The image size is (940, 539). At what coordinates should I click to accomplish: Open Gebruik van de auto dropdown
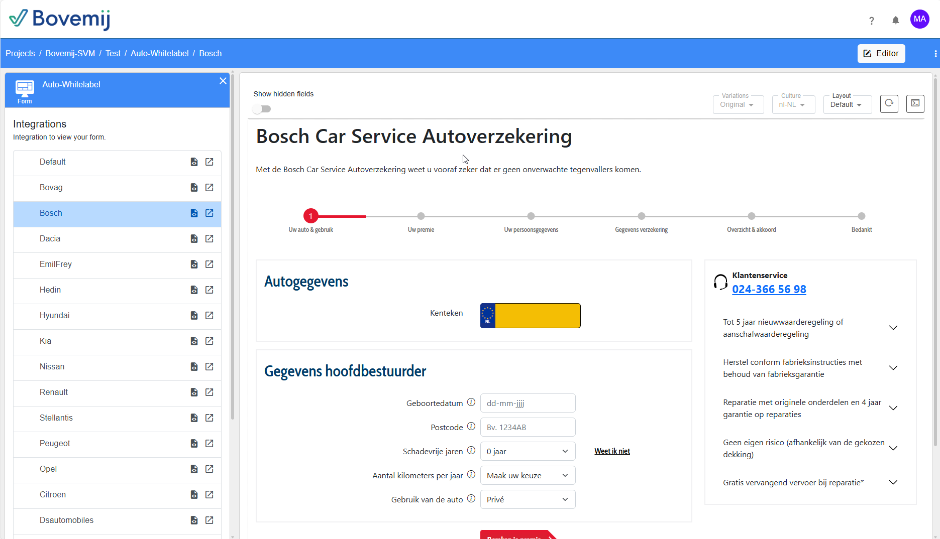pos(528,499)
